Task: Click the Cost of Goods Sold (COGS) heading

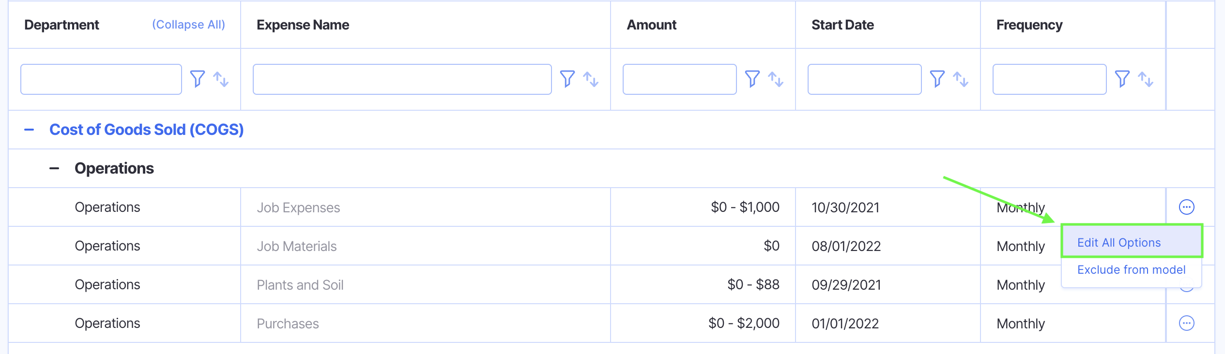Action: pos(146,130)
